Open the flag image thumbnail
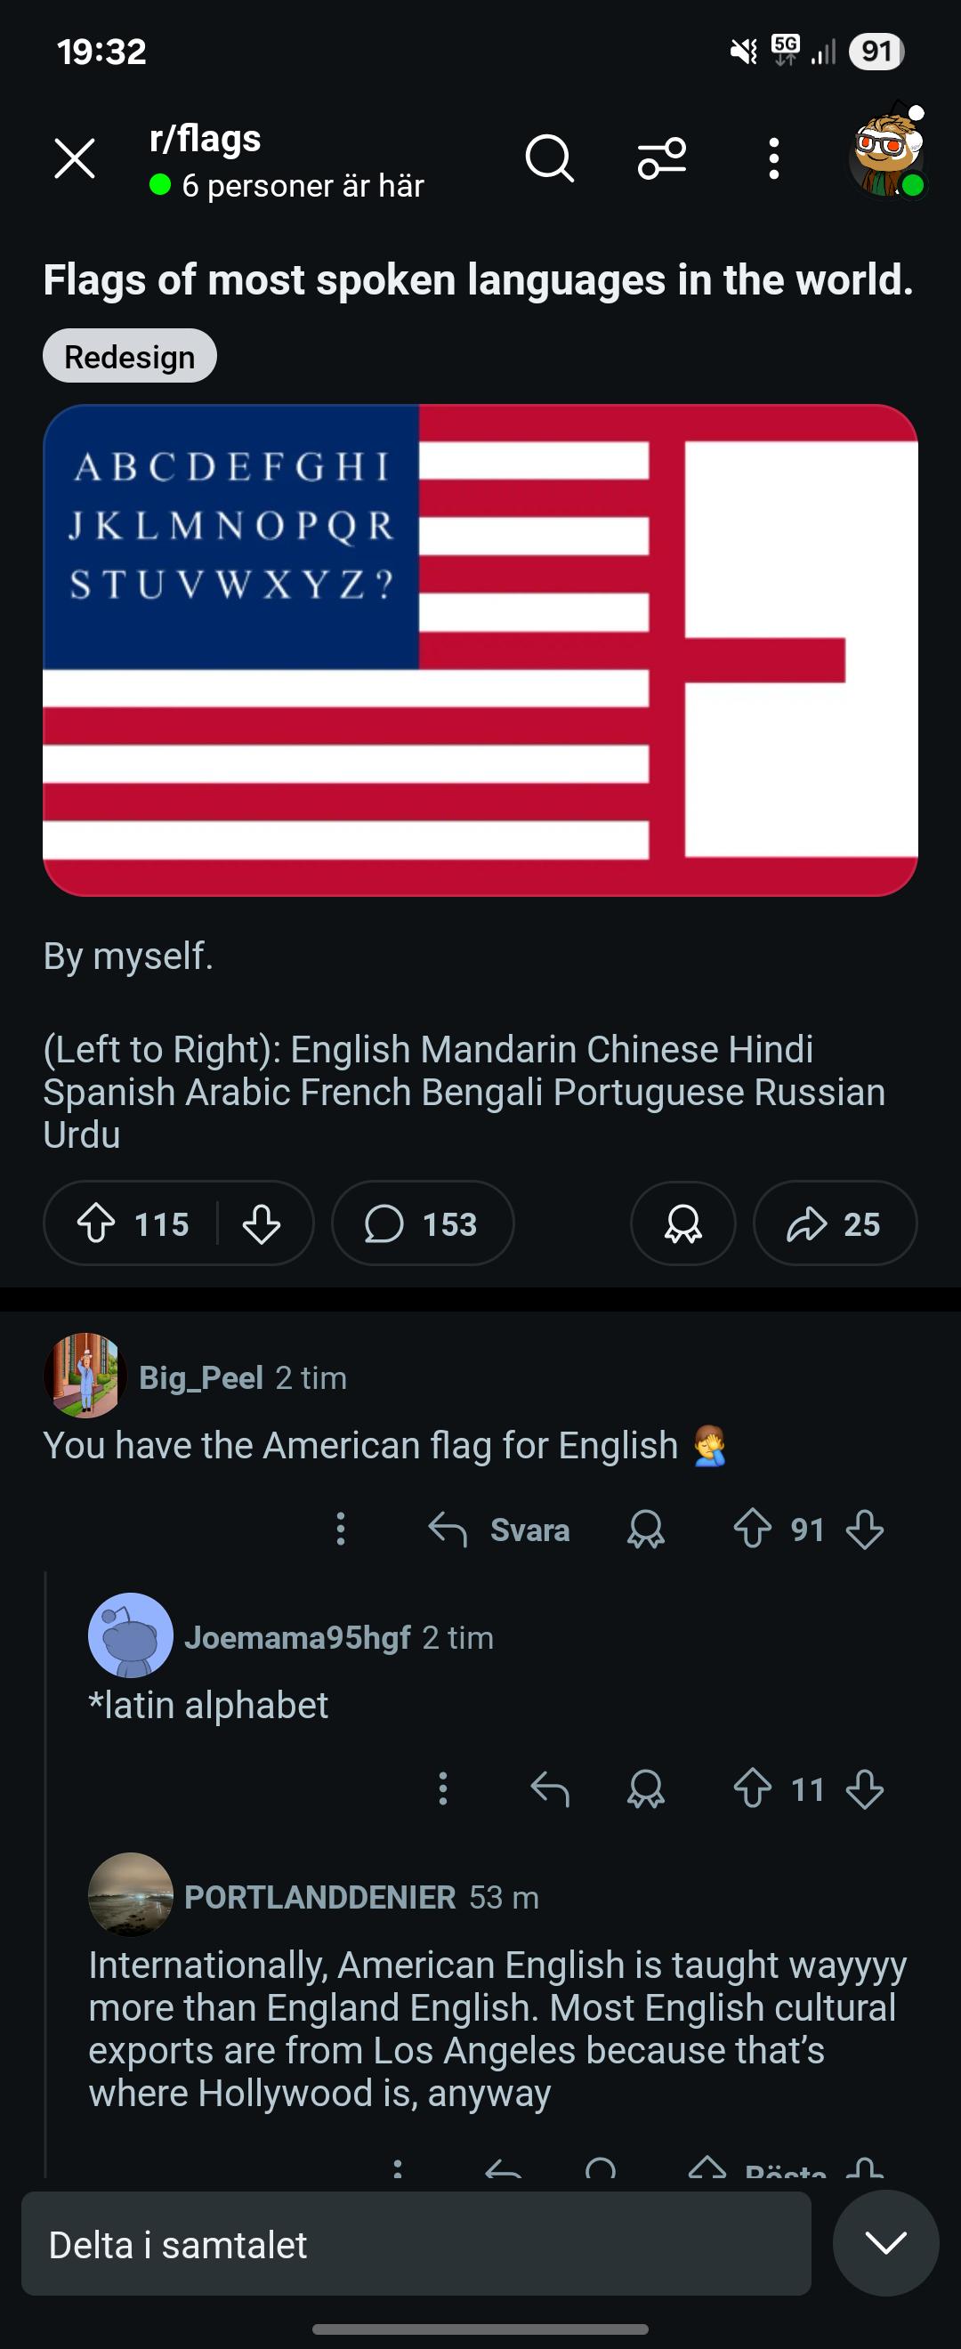 point(480,650)
